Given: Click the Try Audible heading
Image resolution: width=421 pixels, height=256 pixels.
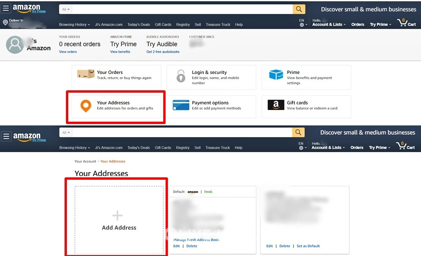Looking at the screenshot, I should (162, 44).
